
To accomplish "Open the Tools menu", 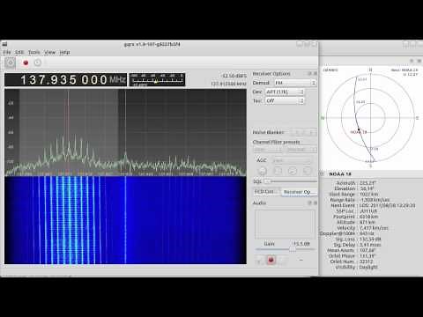I will [34, 52].
